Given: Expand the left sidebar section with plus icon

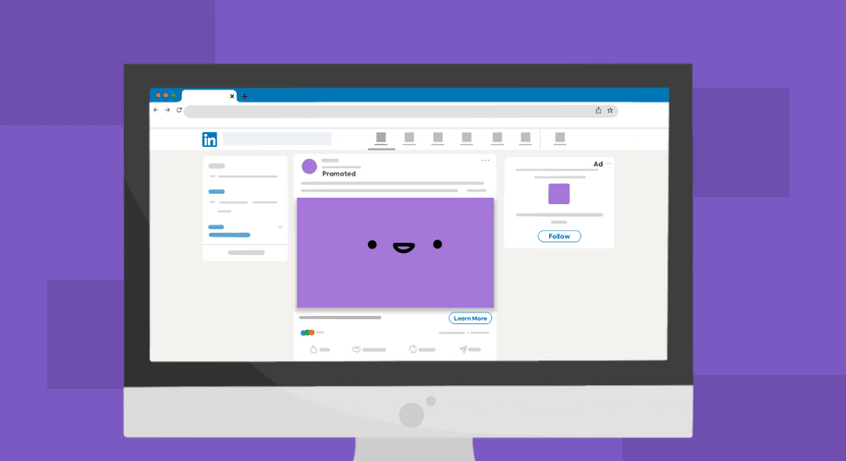Looking at the screenshot, I should click(280, 226).
